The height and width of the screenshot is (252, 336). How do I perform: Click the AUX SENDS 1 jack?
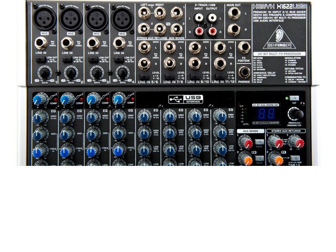point(177,13)
